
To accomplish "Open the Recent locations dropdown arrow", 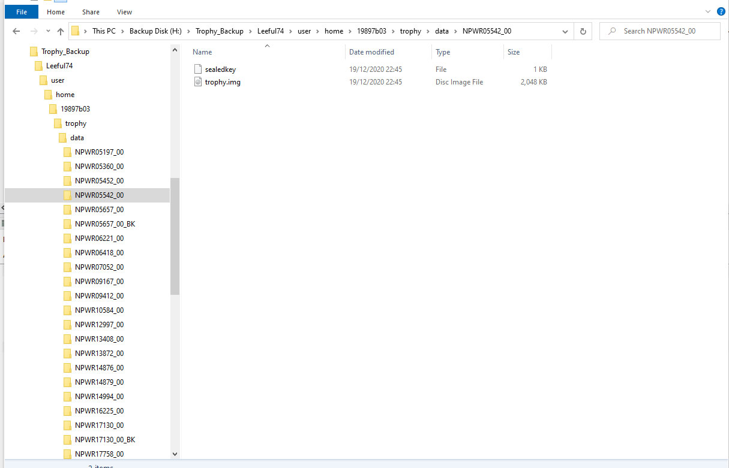I will (48, 31).
